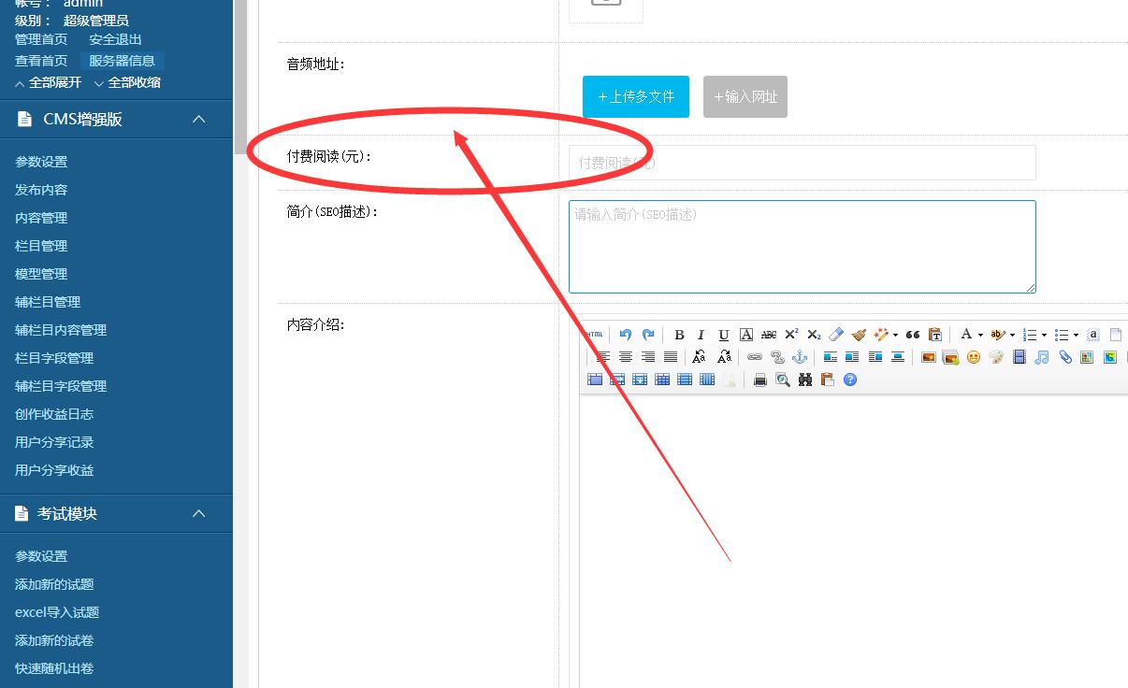Screen dimensions: 1128x688
Task: Open 内容管理 in the sidebar
Action: click(x=41, y=218)
